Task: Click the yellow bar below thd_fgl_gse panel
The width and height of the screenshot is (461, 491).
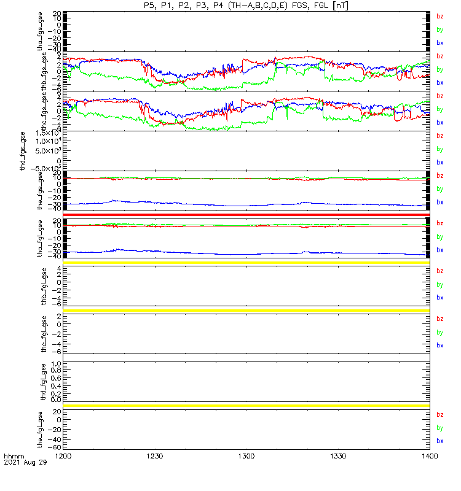Action: pos(246,406)
